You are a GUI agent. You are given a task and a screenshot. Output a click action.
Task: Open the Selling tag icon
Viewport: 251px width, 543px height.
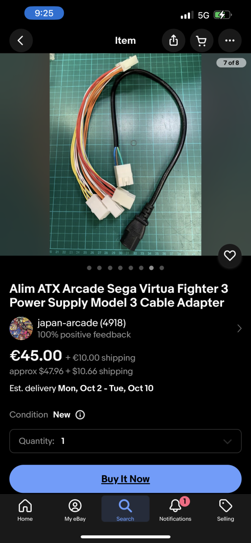pos(225,505)
